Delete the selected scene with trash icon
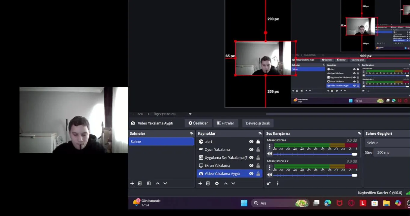The width and height of the screenshot is (410, 216). (x=140, y=183)
